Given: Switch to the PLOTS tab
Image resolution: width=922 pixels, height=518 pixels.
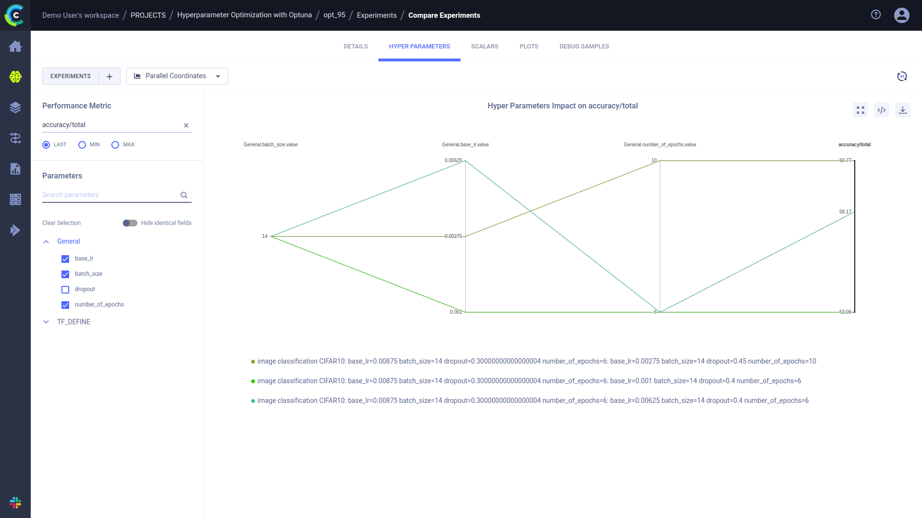Looking at the screenshot, I should tap(529, 46).
